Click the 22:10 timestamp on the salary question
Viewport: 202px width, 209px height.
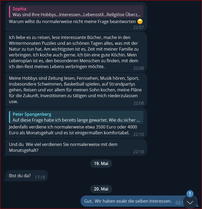point(138,152)
